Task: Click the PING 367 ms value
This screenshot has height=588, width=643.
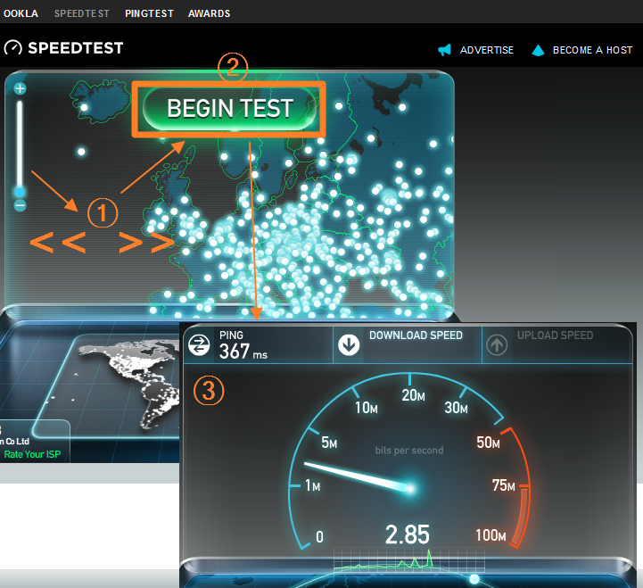Action: coord(243,352)
